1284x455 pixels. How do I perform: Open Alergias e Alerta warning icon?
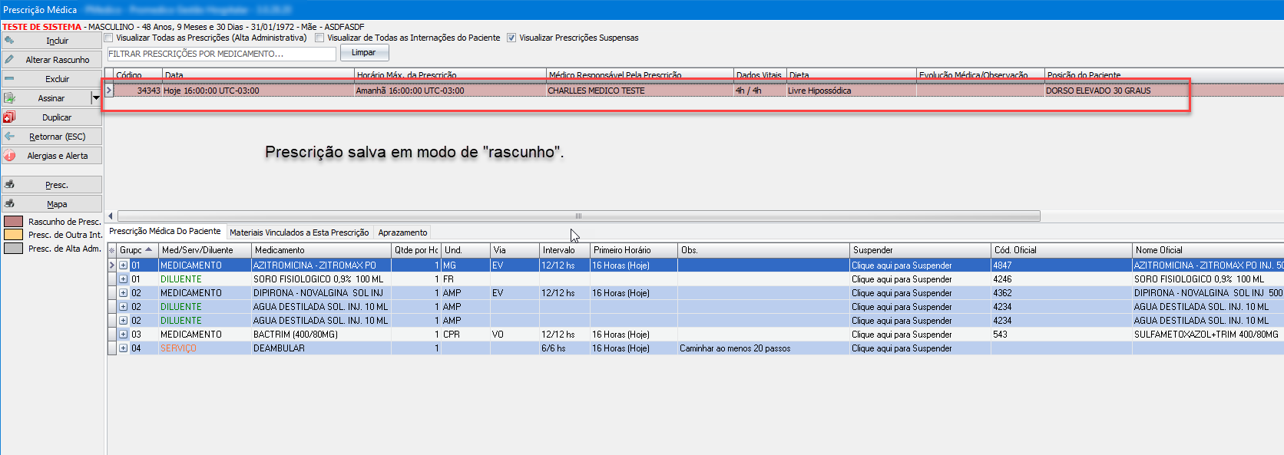coord(9,155)
